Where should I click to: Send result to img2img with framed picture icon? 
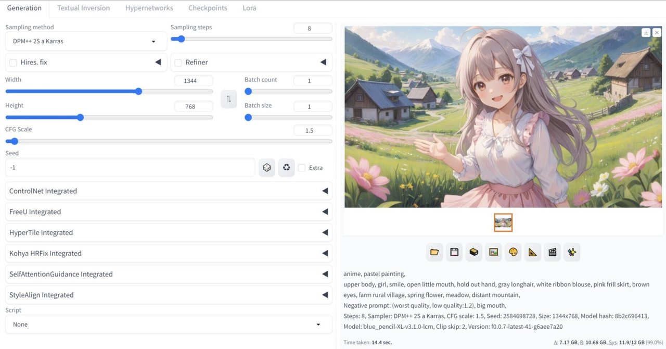click(493, 252)
